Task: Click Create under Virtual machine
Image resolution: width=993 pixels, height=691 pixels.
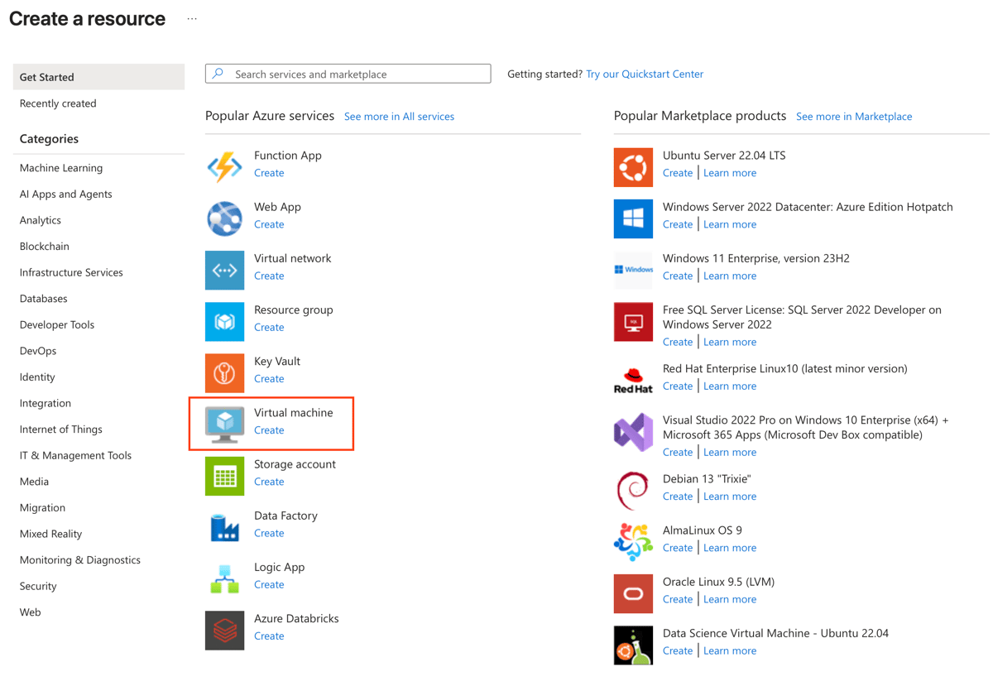Action: (269, 430)
